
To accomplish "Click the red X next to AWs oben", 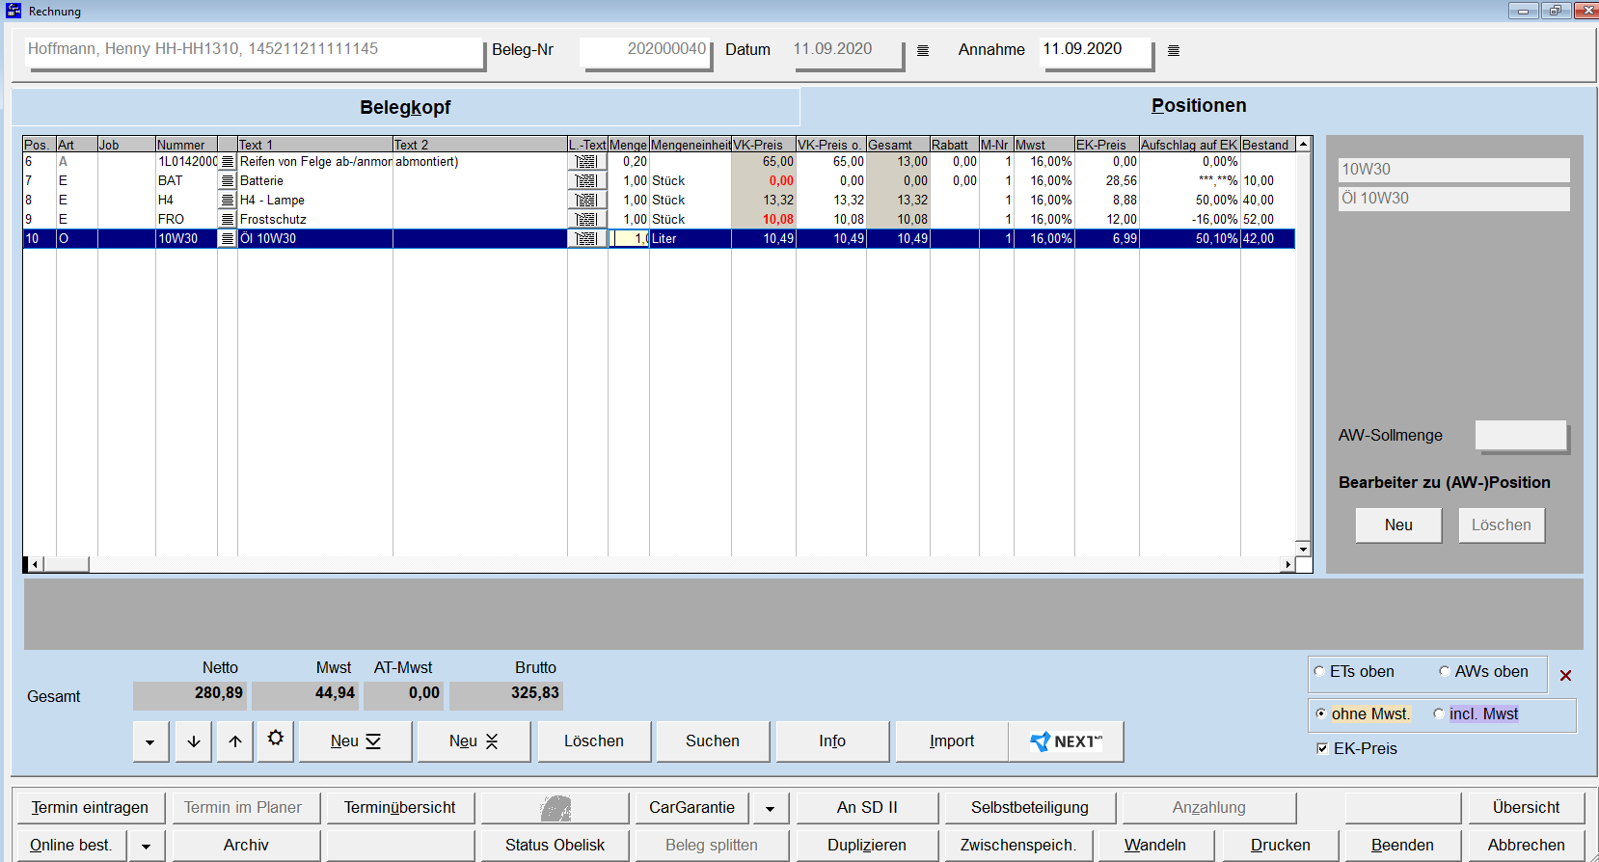I will click(1566, 676).
